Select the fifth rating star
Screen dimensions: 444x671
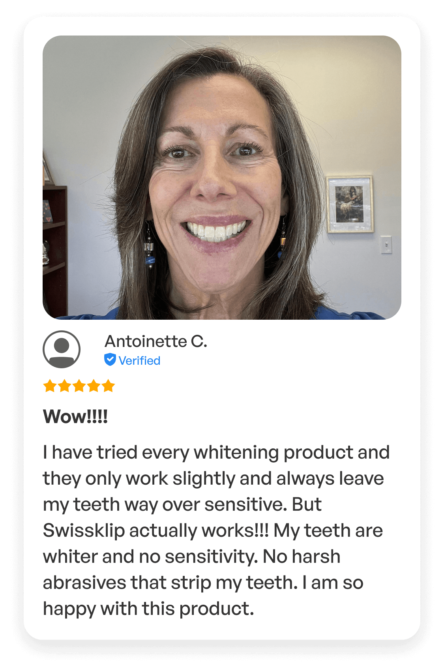coord(108,386)
